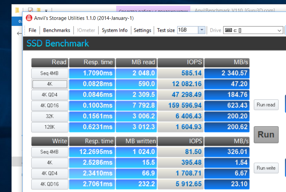The height and width of the screenshot is (192, 286).
Task: Expand the Test size dropdown arrow
Action: [x=202, y=30]
